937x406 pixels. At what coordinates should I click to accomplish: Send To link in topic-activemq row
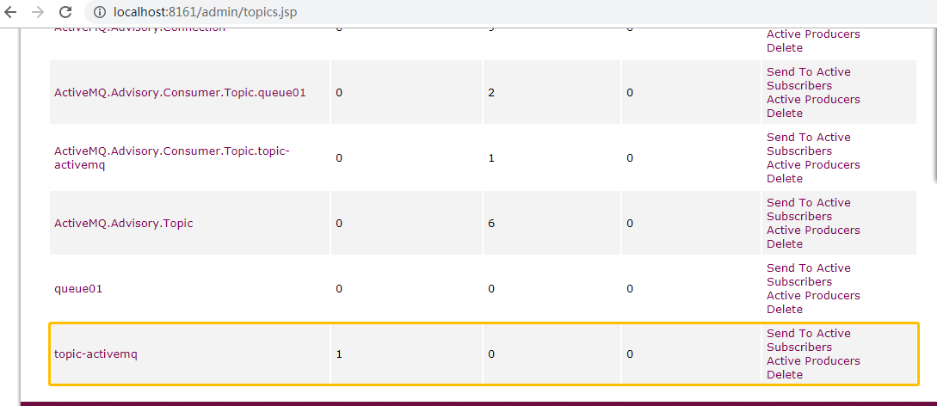[x=789, y=333]
